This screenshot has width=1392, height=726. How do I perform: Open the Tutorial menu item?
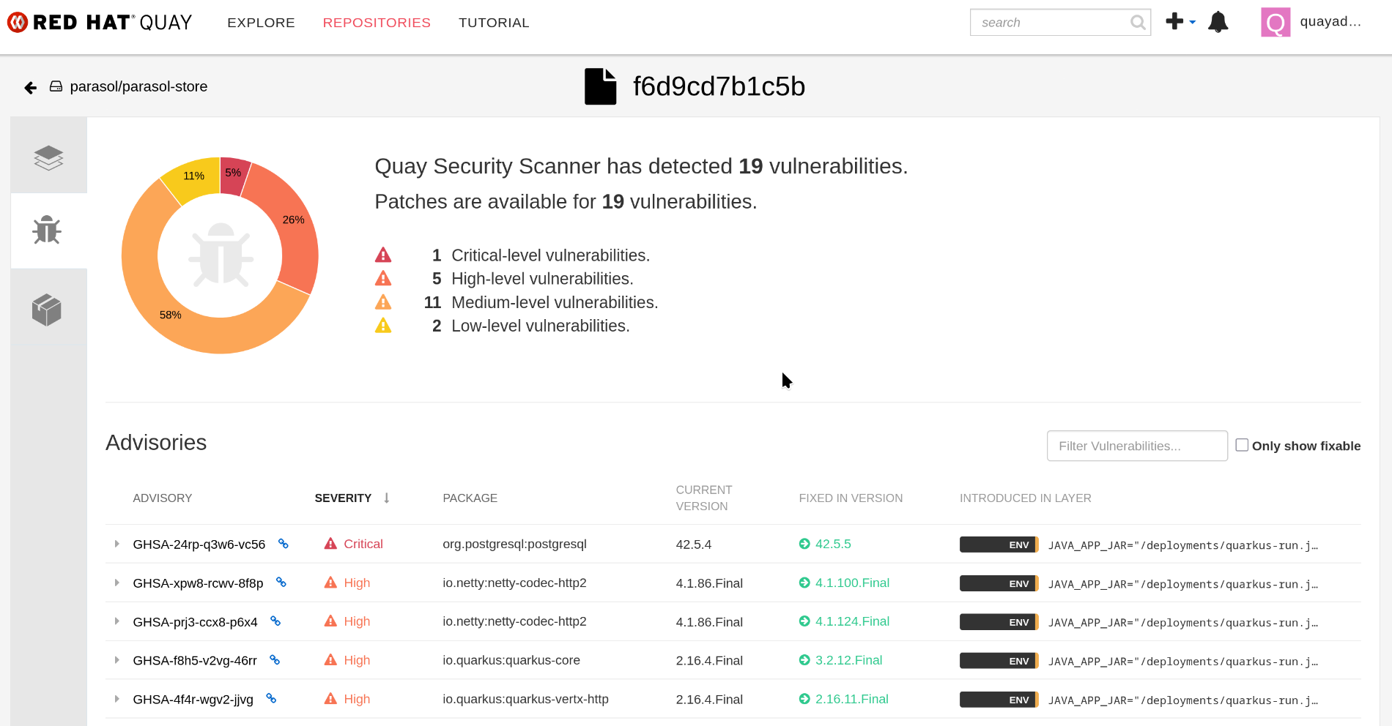[494, 23]
